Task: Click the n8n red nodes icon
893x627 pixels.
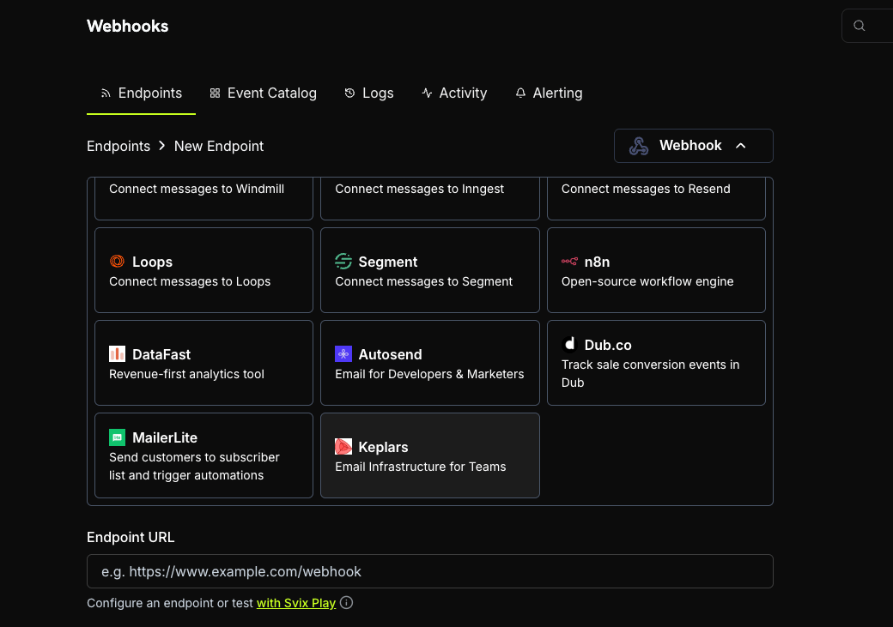Action: 569,261
